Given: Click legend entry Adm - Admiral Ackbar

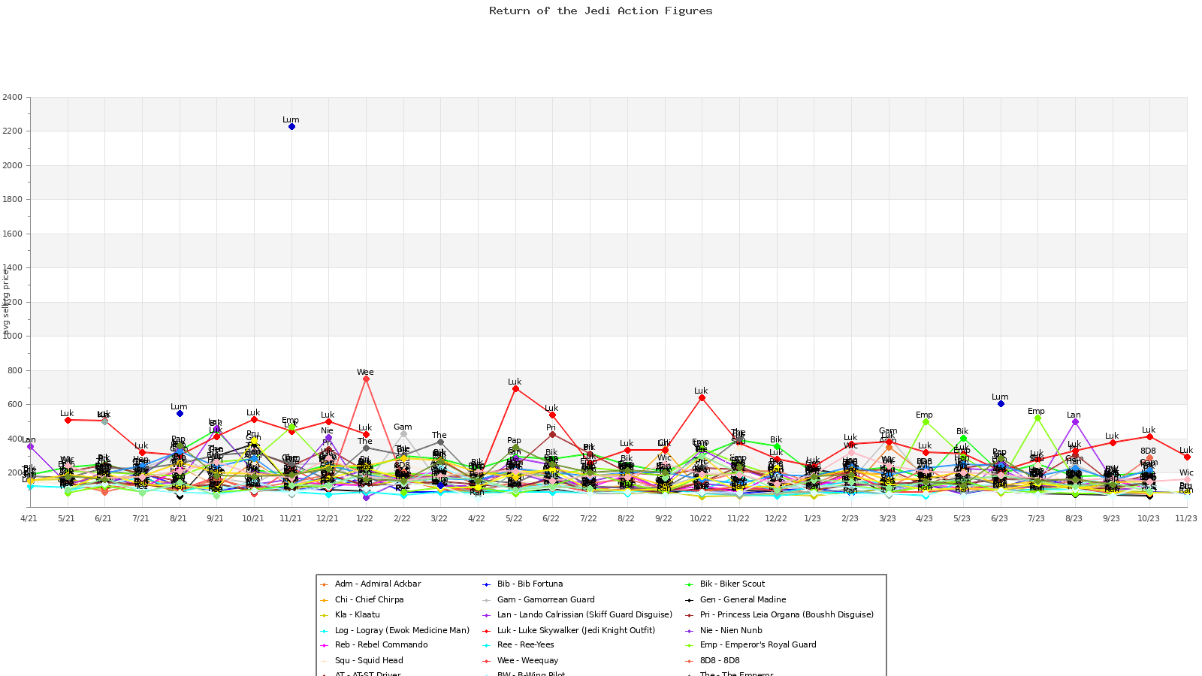Looking at the screenshot, I should [378, 584].
